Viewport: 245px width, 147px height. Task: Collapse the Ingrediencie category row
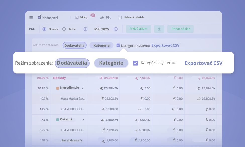point(83,88)
